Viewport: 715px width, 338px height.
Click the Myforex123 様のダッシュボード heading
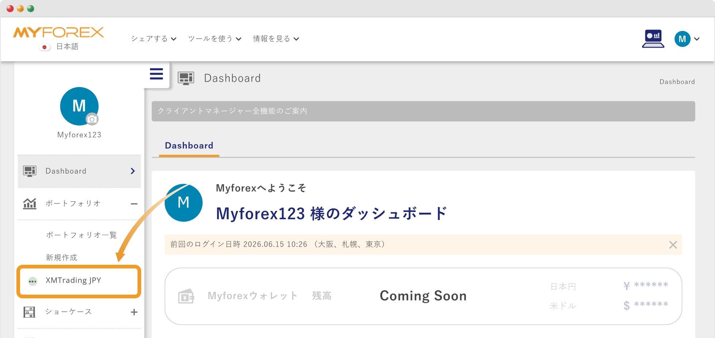tap(331, 213)
